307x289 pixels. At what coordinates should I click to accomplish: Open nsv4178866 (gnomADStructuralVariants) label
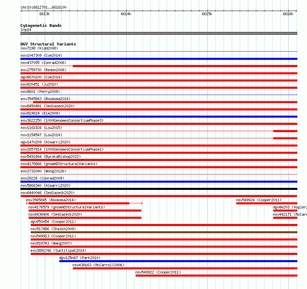tap(59, 164)
